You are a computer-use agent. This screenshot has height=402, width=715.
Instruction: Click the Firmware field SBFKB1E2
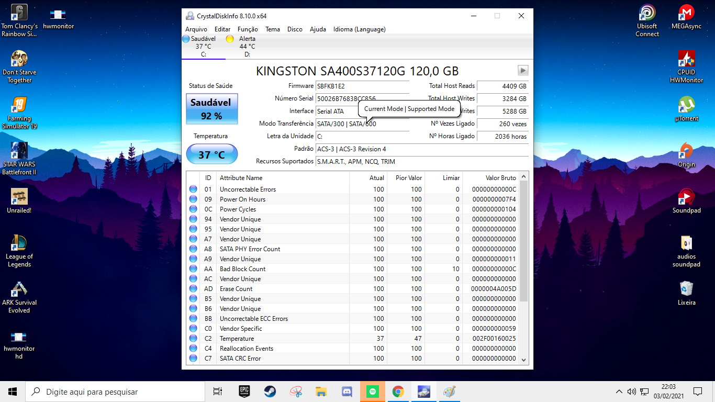(x=362, y=86)
